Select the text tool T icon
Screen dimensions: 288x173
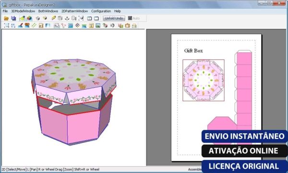pyautogui.click(x=91, y=26)
